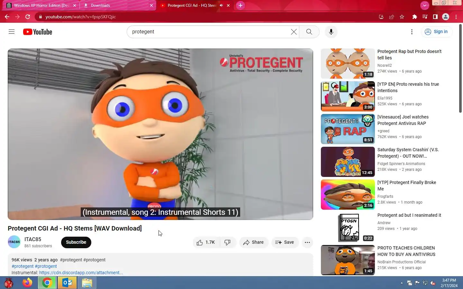Bookmark this page with the star
Image resolution: width=463 pixels, height=289 pixels.
(402, 17)
